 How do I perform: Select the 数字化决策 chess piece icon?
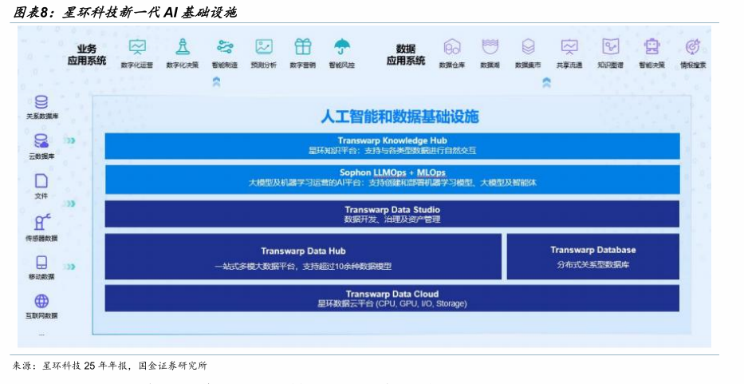point(183,46)
